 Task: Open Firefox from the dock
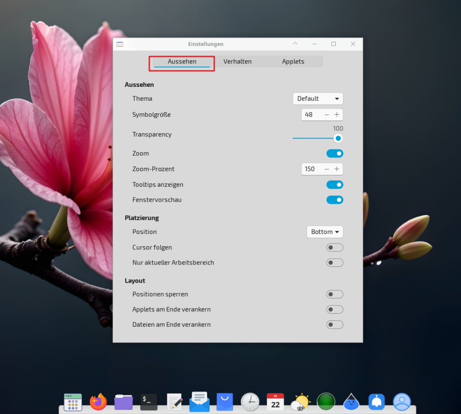click(x=98, y=401)
